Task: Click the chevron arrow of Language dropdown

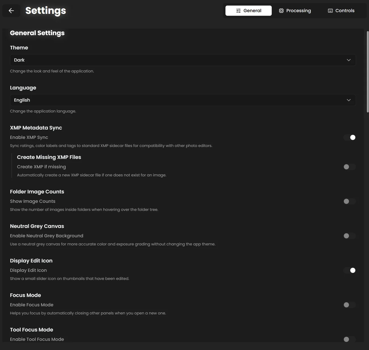Action: tap(349, 100)
